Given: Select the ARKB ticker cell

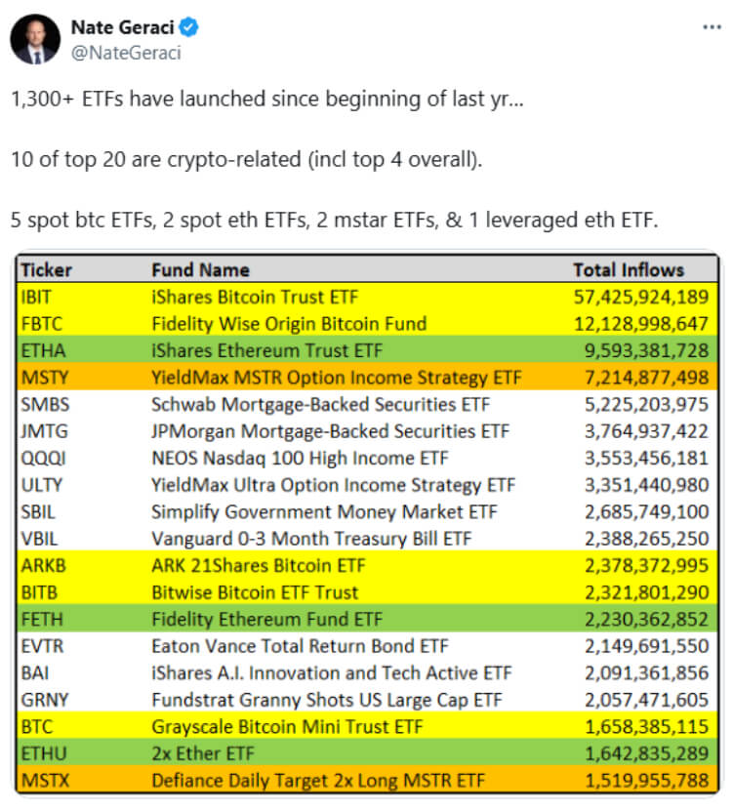Looking at the screenshot, I should tap(43, 565).
